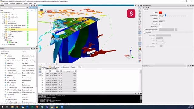Click first icon left of nodes table

tap(40, 69)
